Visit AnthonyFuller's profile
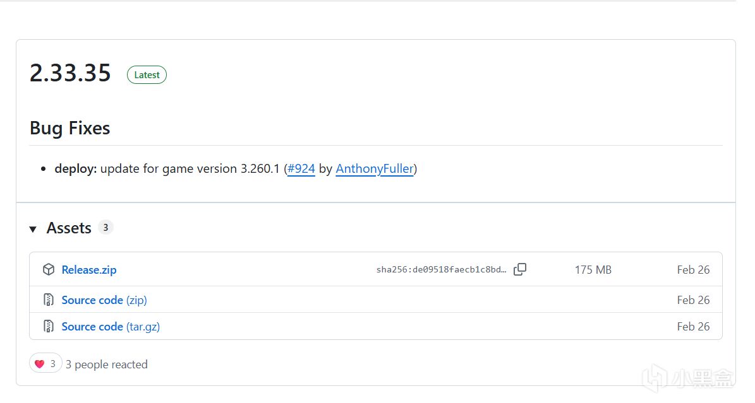 coord(375,169)
